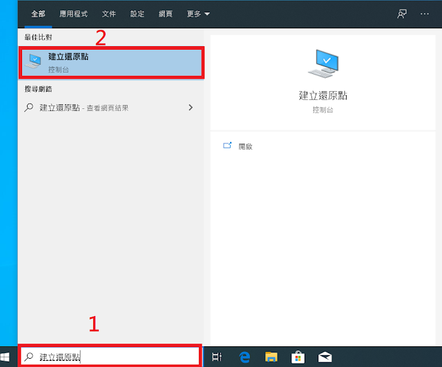Switch to the 網頁 tab
This screenshot has height=367, width=442.
pyautogui.click(x=165, y=14)
